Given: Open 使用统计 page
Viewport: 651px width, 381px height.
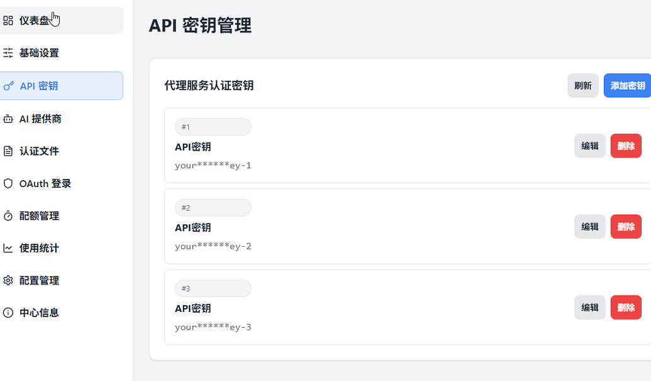Looking at the screenshot, I should (x=62, y=248).
